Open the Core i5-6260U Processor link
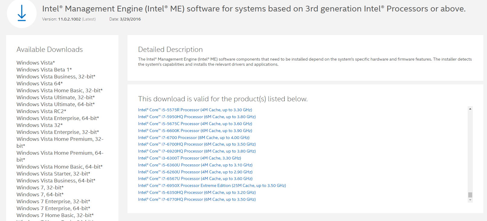This screenshot has height=221, width=487. click(x=195, y=172)
